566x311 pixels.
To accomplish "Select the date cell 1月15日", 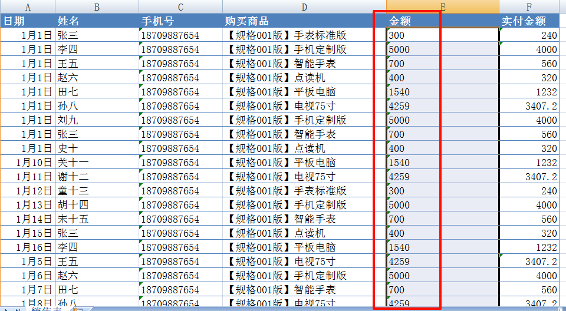I will click(x=28, y=233).
